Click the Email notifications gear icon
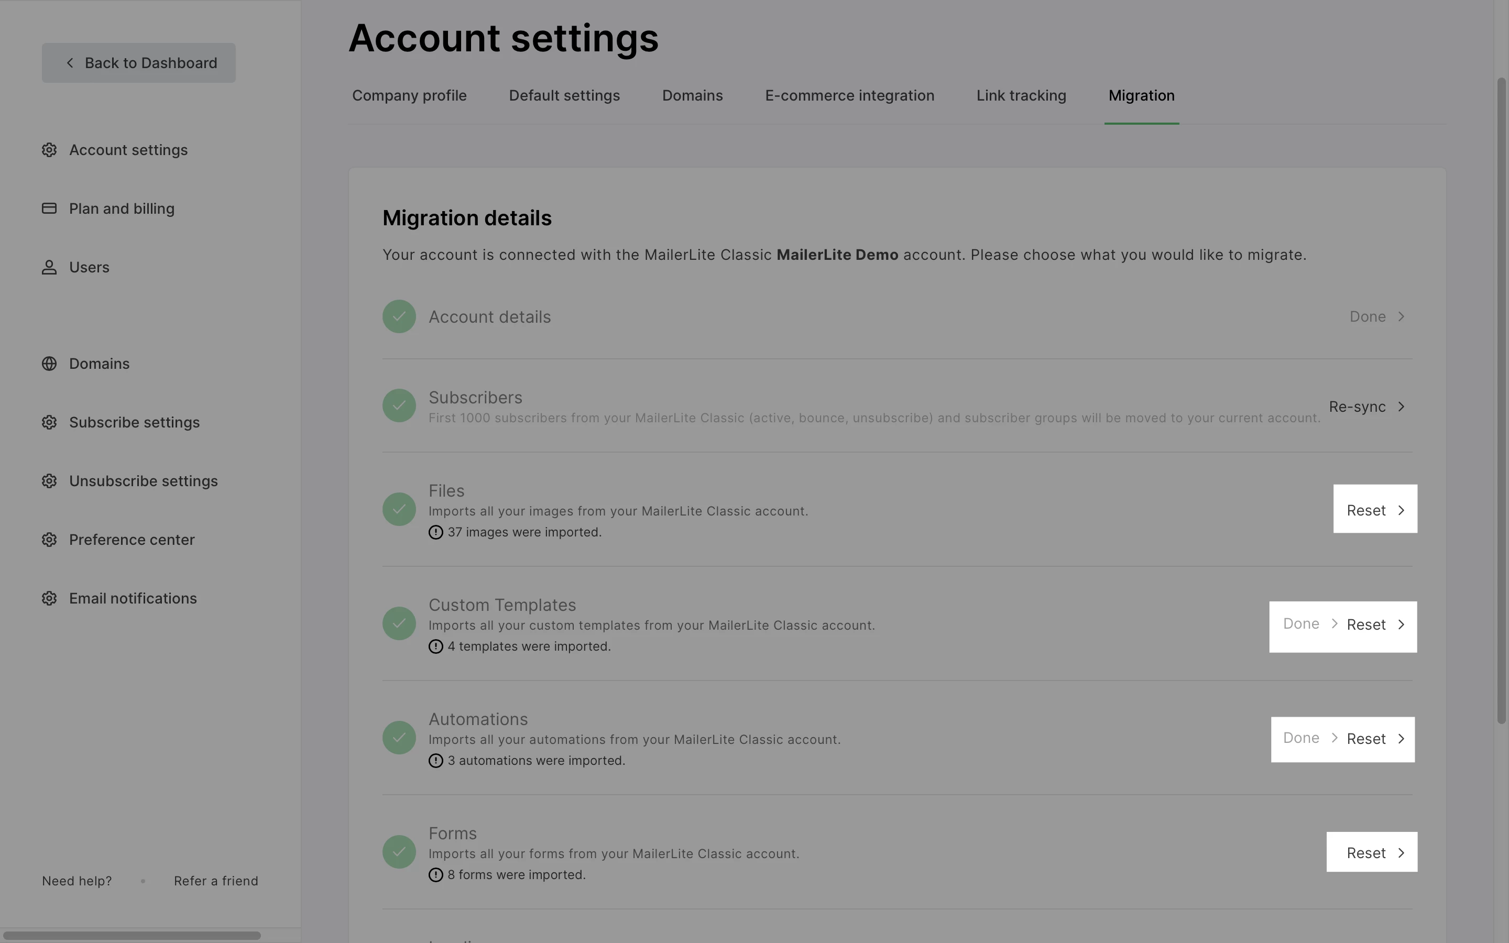The width and height of the screenshot is (1509, 943). [49, 598]
